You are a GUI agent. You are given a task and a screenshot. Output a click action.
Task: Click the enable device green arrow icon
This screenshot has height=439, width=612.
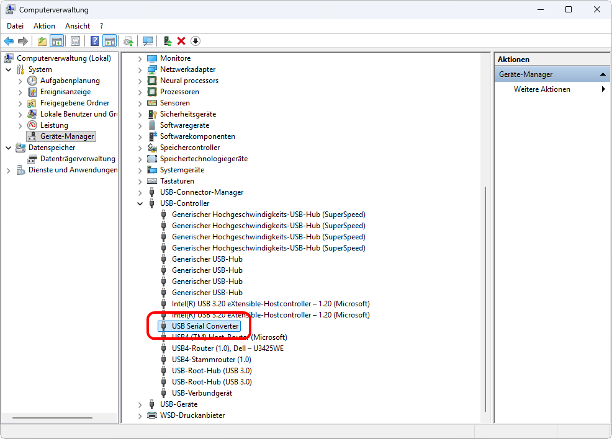click(x=168, y=41)
